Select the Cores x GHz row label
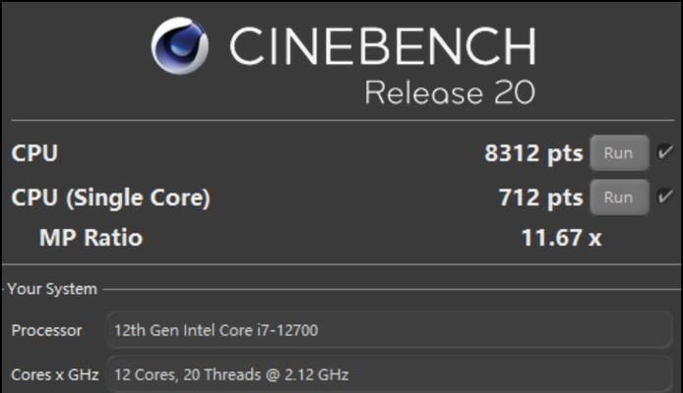Image resolution: width=683 pixels, height=393 pixels. [55, 374]
